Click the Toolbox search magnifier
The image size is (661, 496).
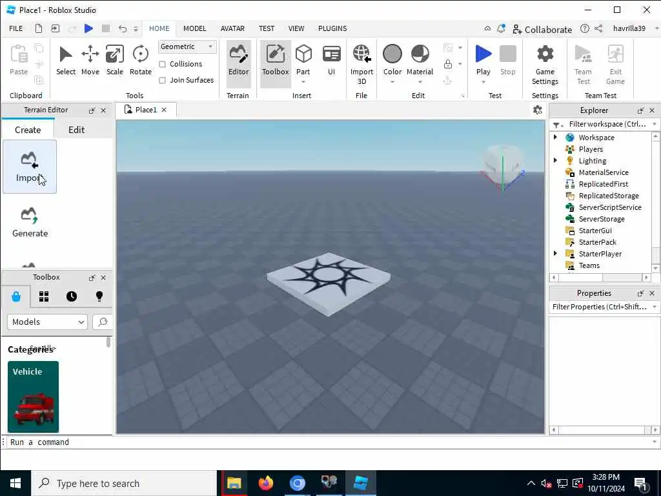point(103,322)
